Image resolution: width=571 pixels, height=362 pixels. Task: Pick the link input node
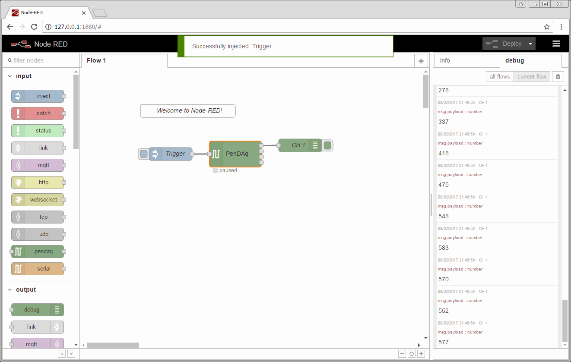pyautogui.click(x=38, y=148)
